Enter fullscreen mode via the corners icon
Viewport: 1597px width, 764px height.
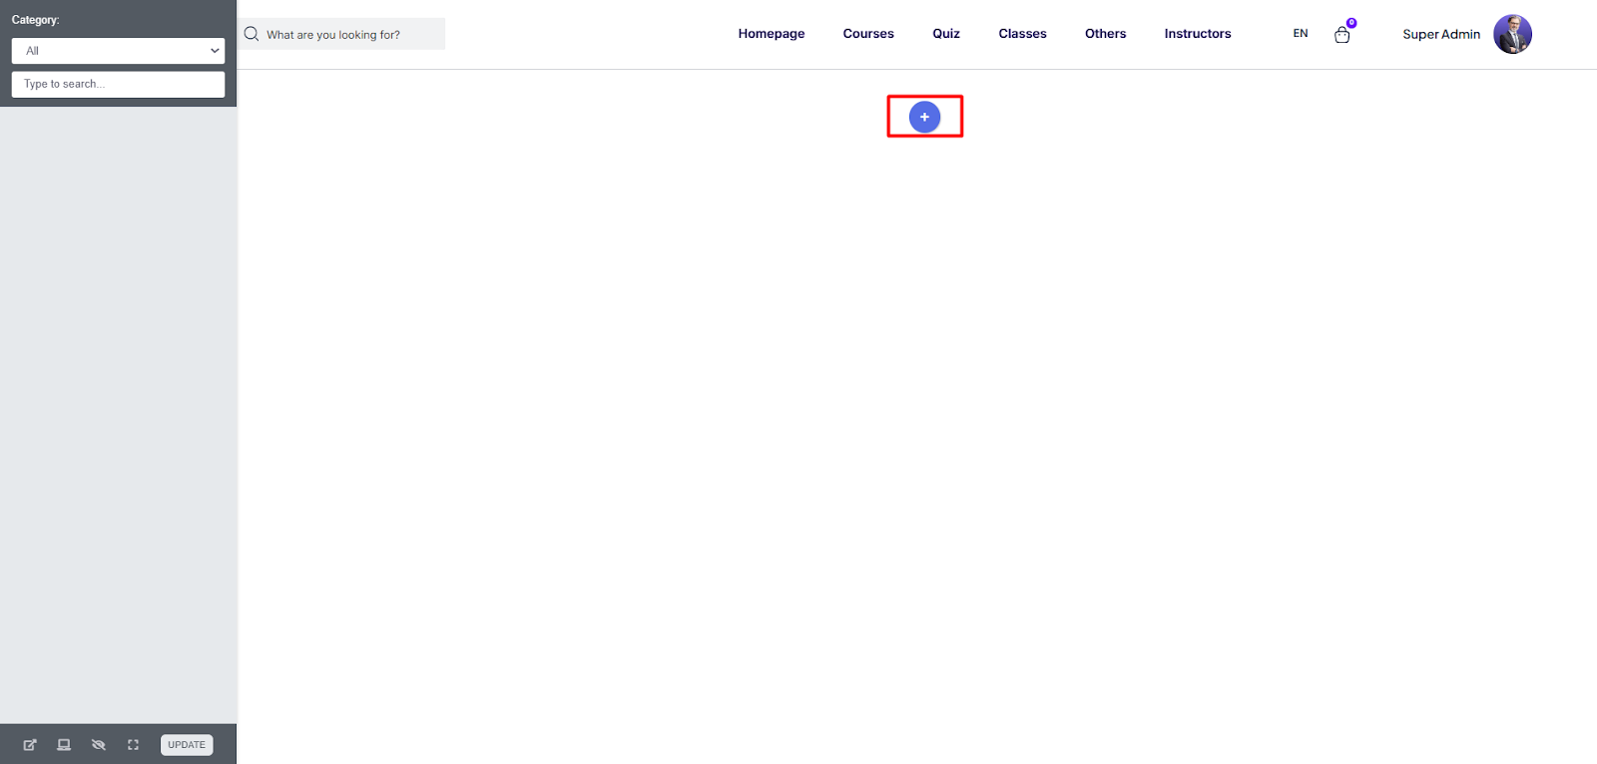(x=133, y=745)
